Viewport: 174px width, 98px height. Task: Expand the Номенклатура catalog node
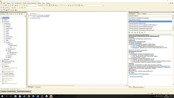click(x=3, y=28)
